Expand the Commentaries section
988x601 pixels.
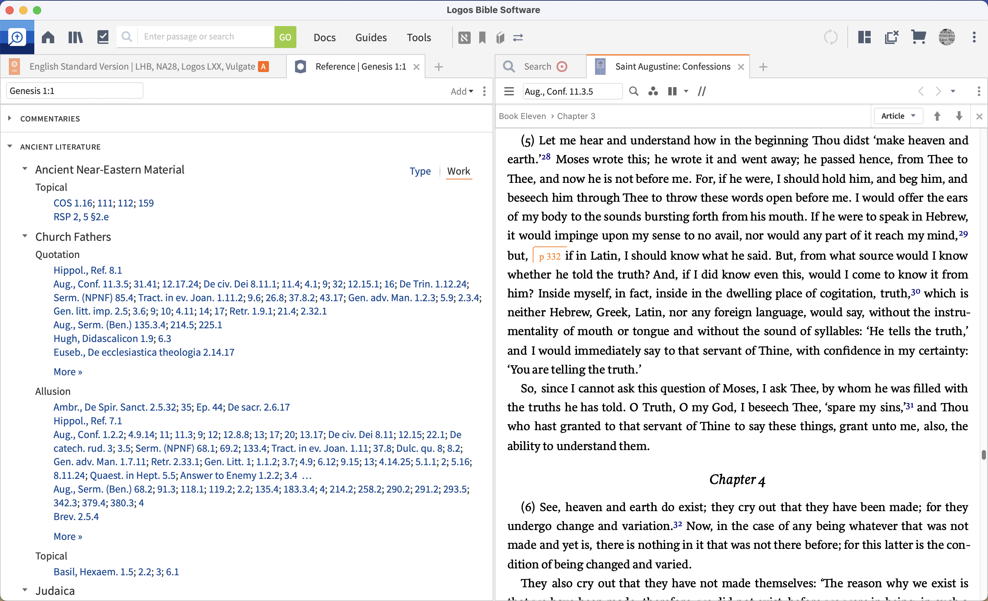pos(10,118)
